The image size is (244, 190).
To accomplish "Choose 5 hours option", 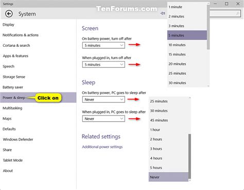I will 168,168.
